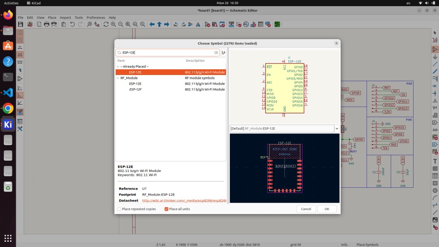Open Google Chrome from dock
The height and width of the screenshot is (247, 439).
coord(8,108)
